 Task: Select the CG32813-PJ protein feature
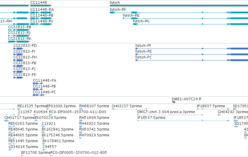point(18,72)
